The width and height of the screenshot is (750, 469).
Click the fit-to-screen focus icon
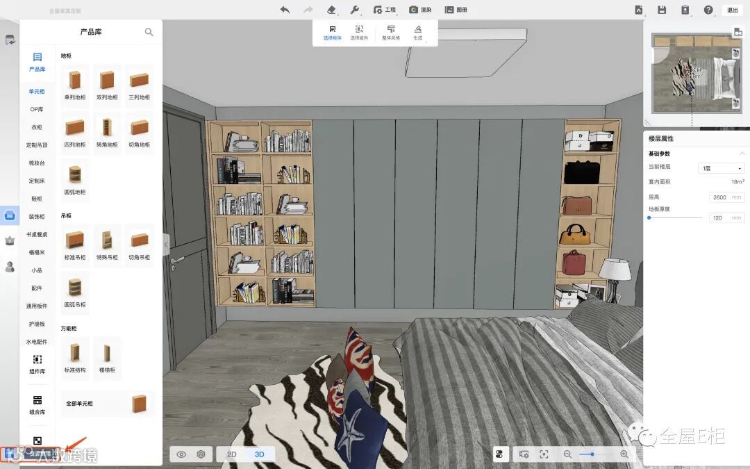point(544,454)
